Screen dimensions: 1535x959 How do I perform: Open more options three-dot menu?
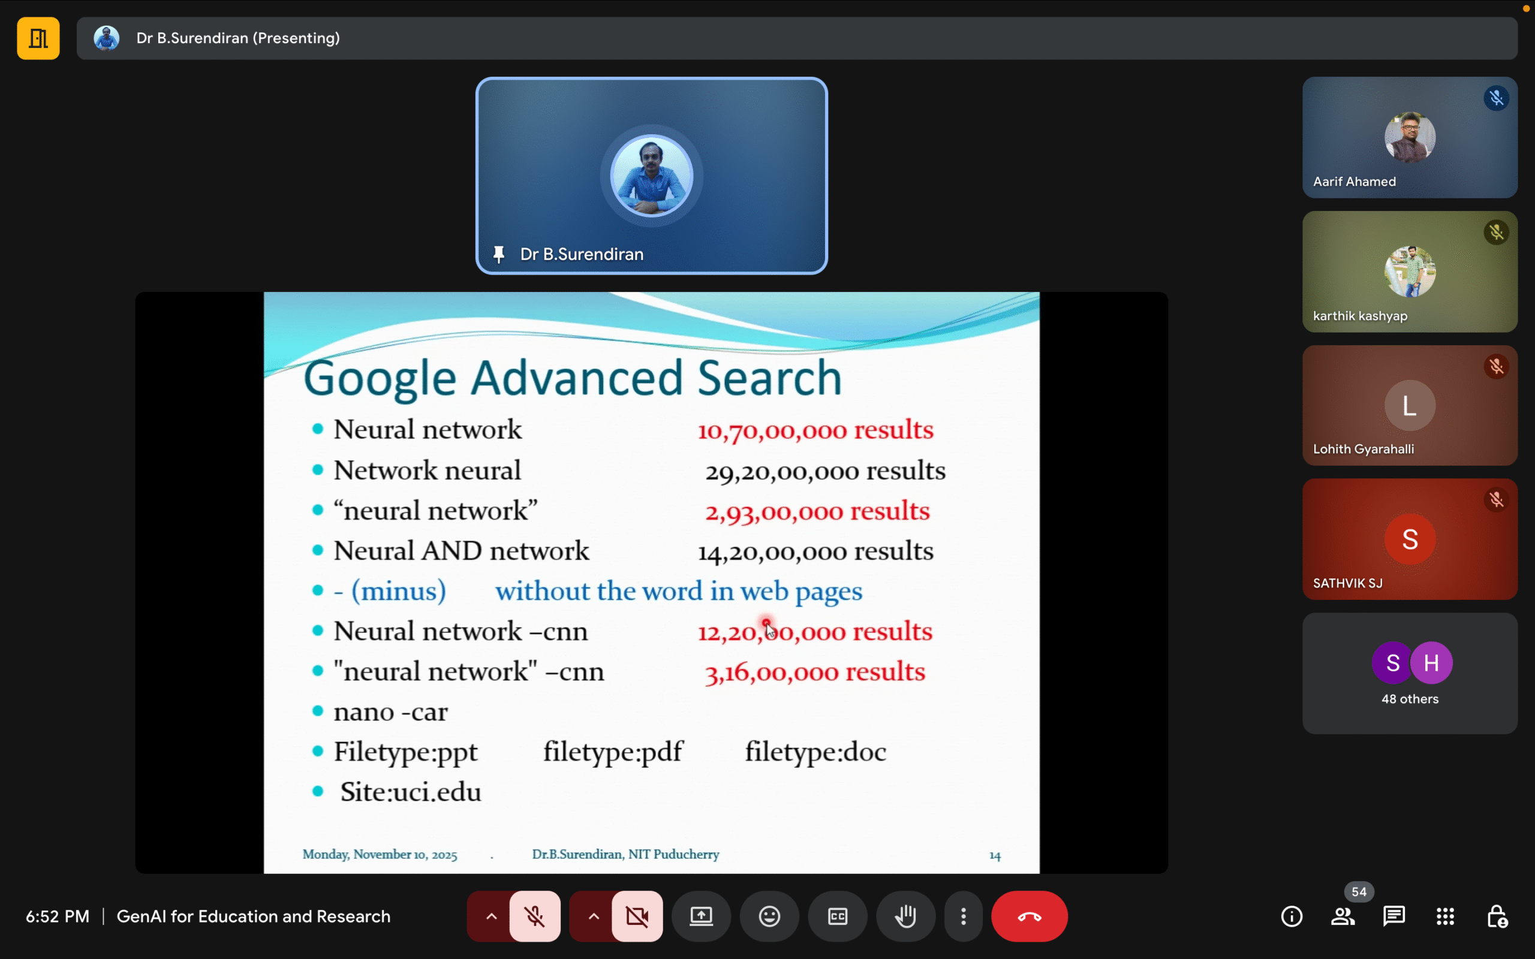963,916
